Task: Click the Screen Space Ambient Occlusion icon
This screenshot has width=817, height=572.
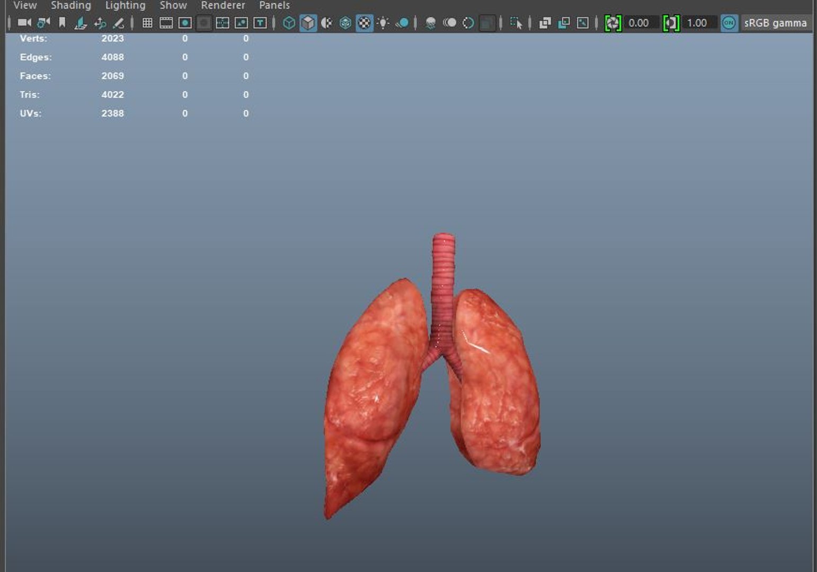Action: [431, 23]
